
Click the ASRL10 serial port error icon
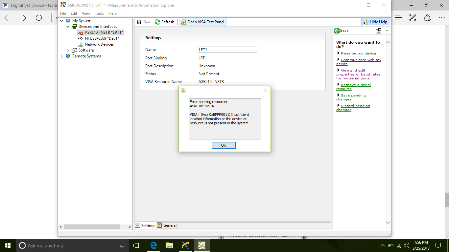click(x=81, y=32)
